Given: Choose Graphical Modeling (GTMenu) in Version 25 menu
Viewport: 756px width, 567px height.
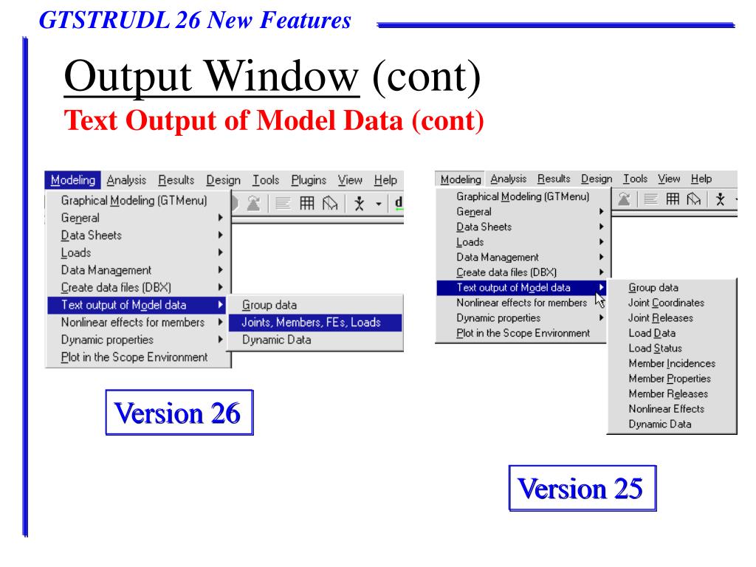Looking at the screenshot, I should click(522, 196).
